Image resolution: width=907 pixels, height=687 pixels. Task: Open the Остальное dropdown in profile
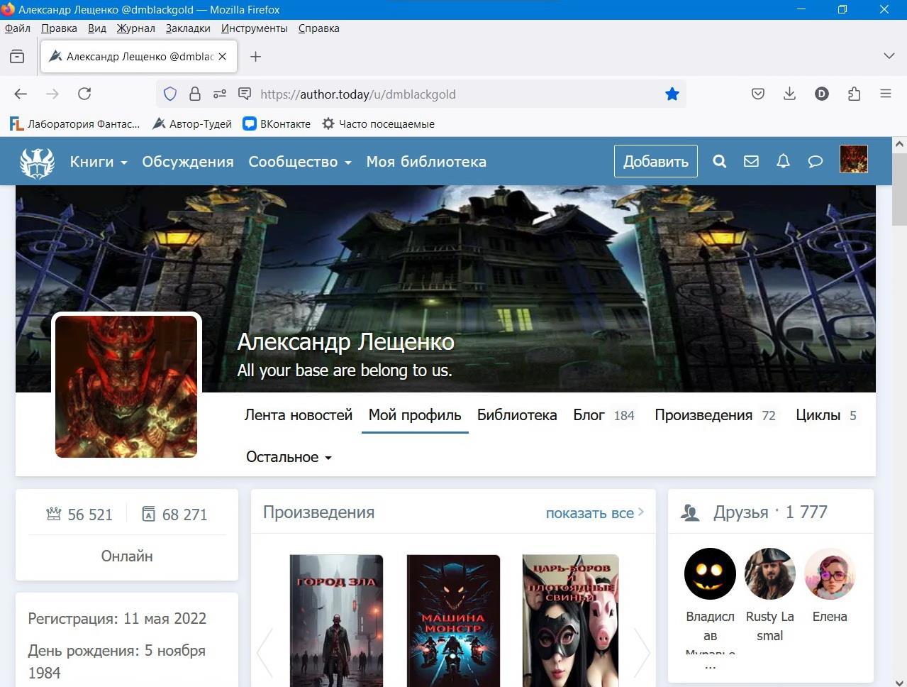(x=289, y=457)
